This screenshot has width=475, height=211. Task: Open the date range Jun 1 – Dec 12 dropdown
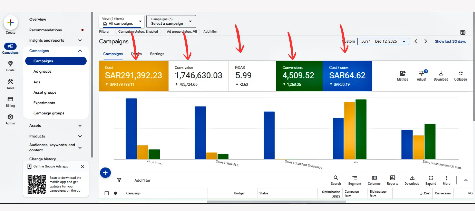[x=383, y=41]
